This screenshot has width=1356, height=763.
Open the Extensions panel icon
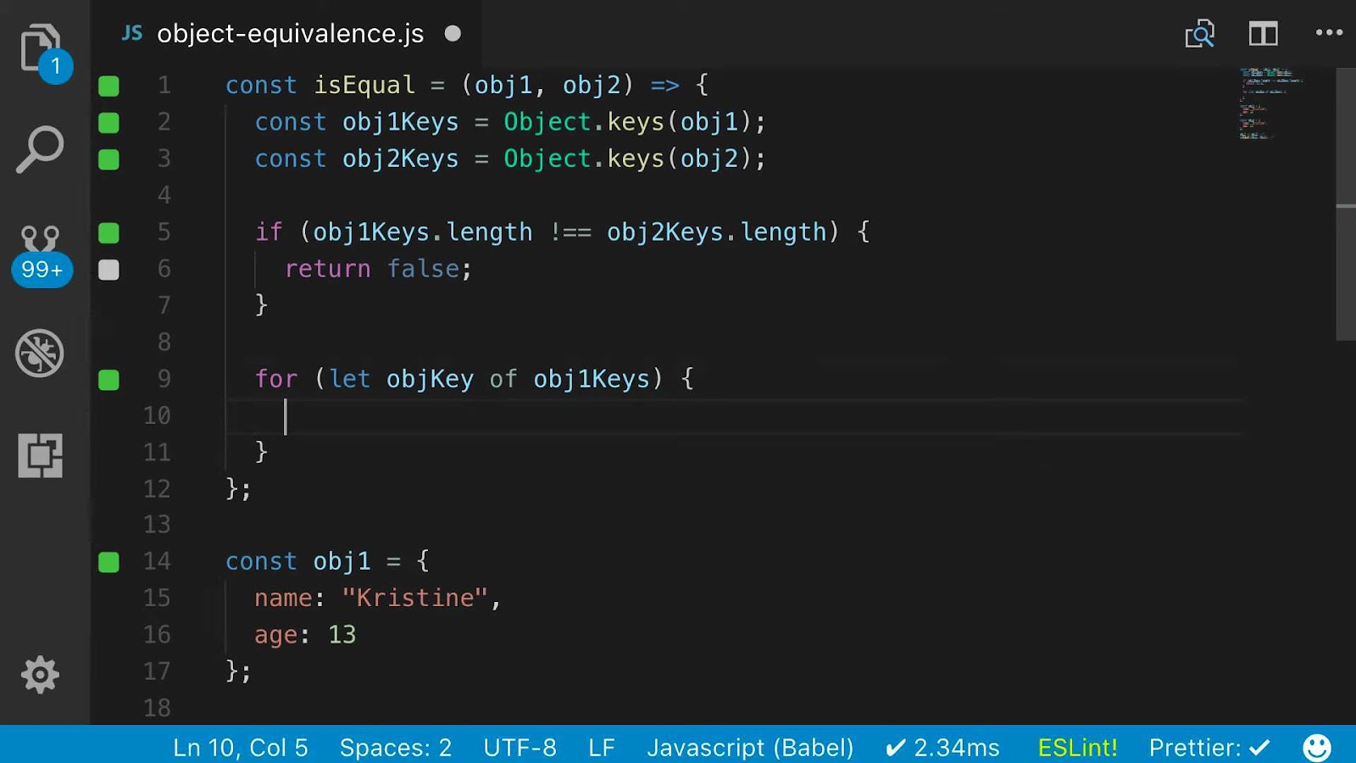click(x=40, y=455)
